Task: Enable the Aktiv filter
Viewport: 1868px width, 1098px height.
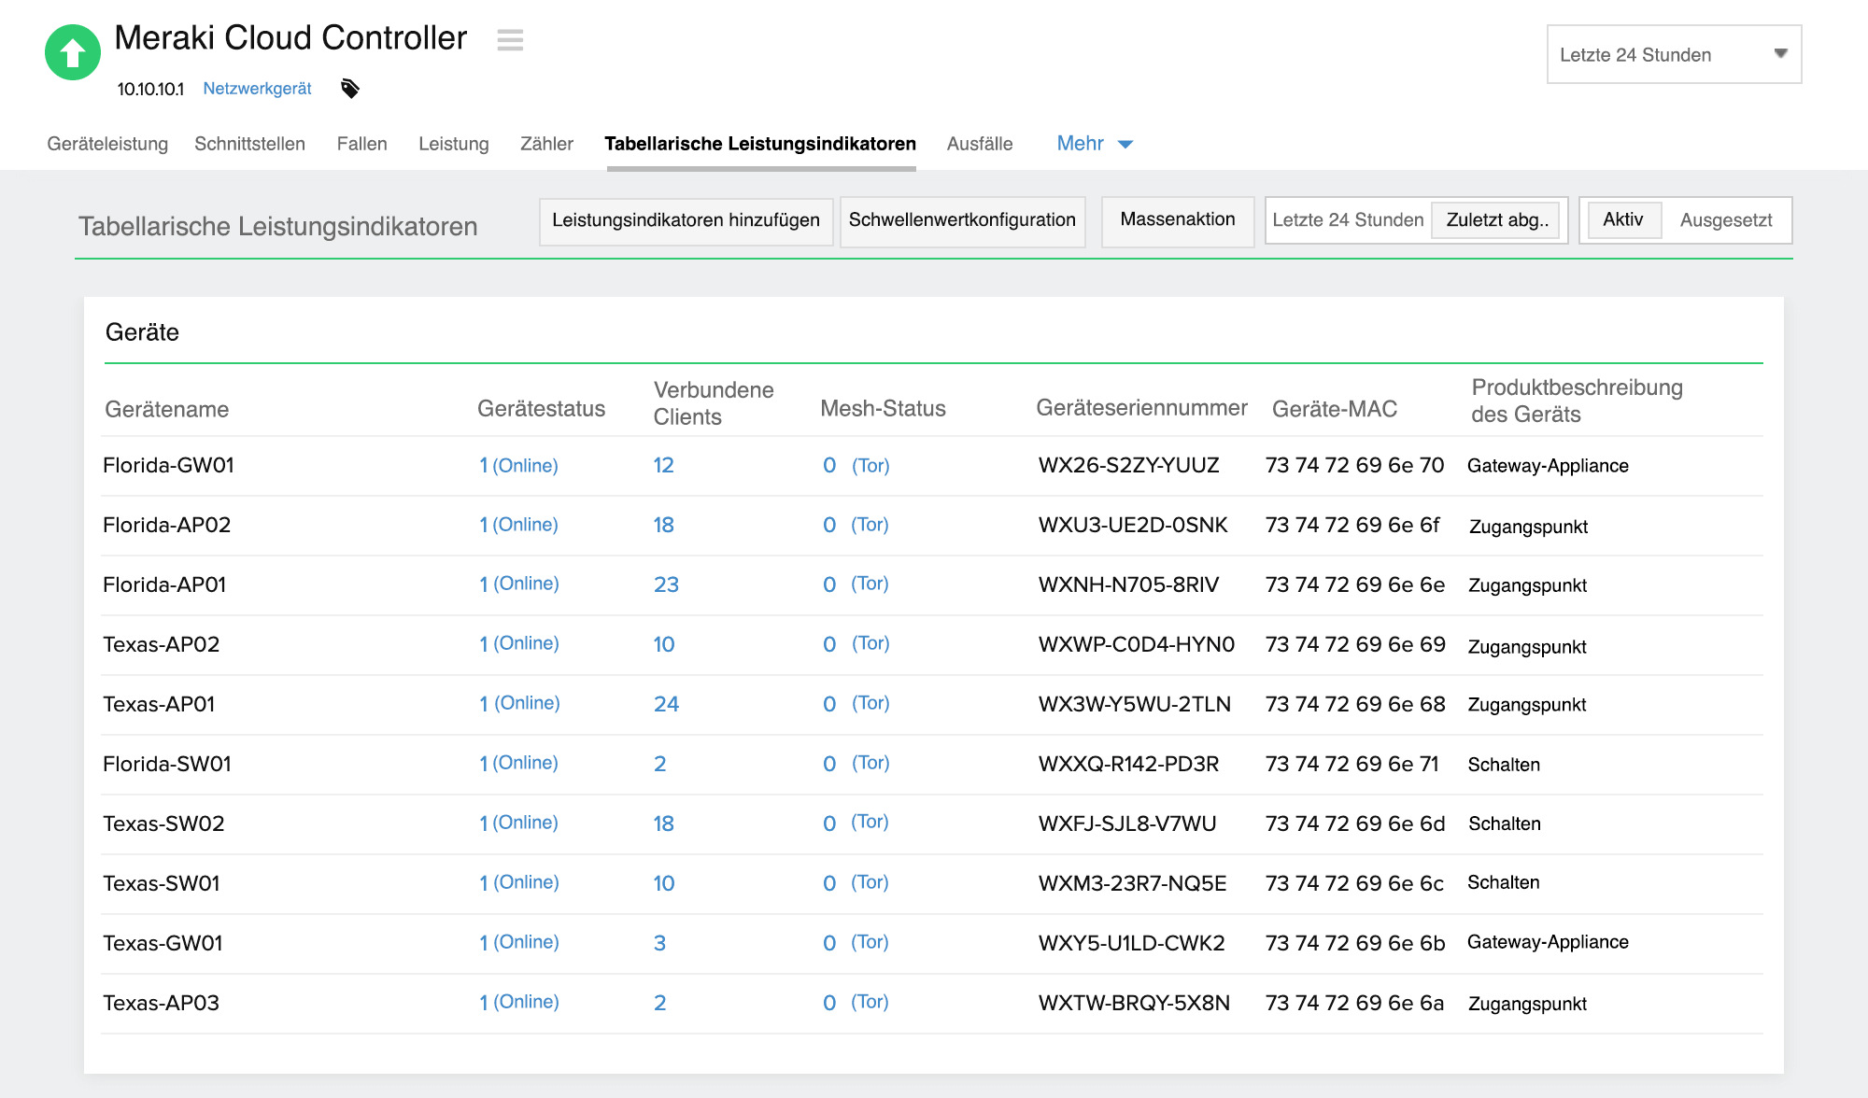Action: coord(1623,220)
